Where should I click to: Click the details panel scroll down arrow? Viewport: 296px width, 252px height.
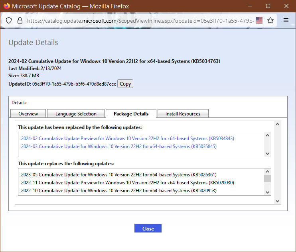pos(277,201)
